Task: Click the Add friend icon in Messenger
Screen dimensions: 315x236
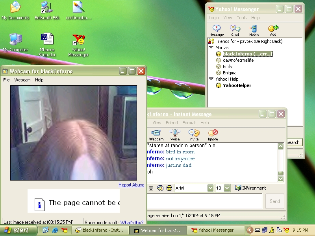Action: coord(273,31)
